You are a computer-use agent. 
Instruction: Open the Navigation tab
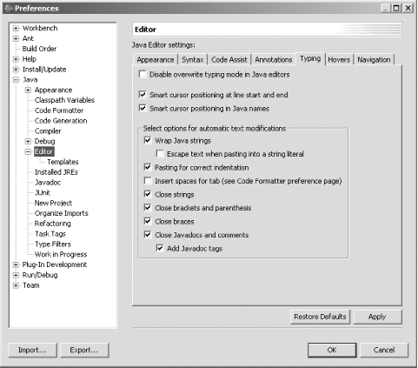374,60
